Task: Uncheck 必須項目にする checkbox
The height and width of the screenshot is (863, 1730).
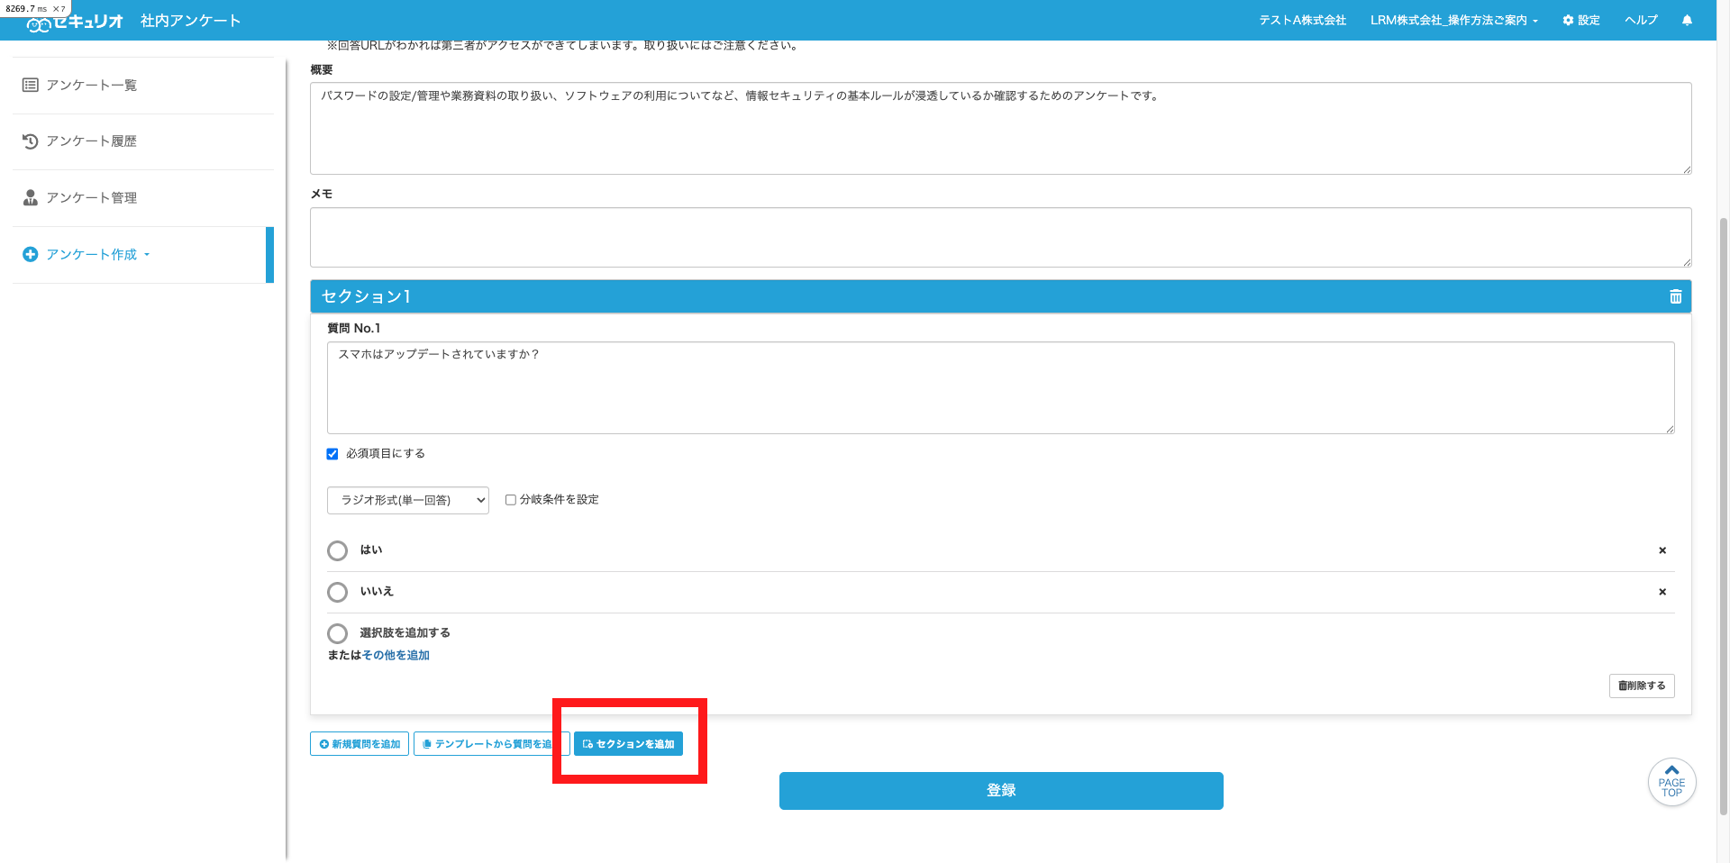Action: click(x=332, y=454)
